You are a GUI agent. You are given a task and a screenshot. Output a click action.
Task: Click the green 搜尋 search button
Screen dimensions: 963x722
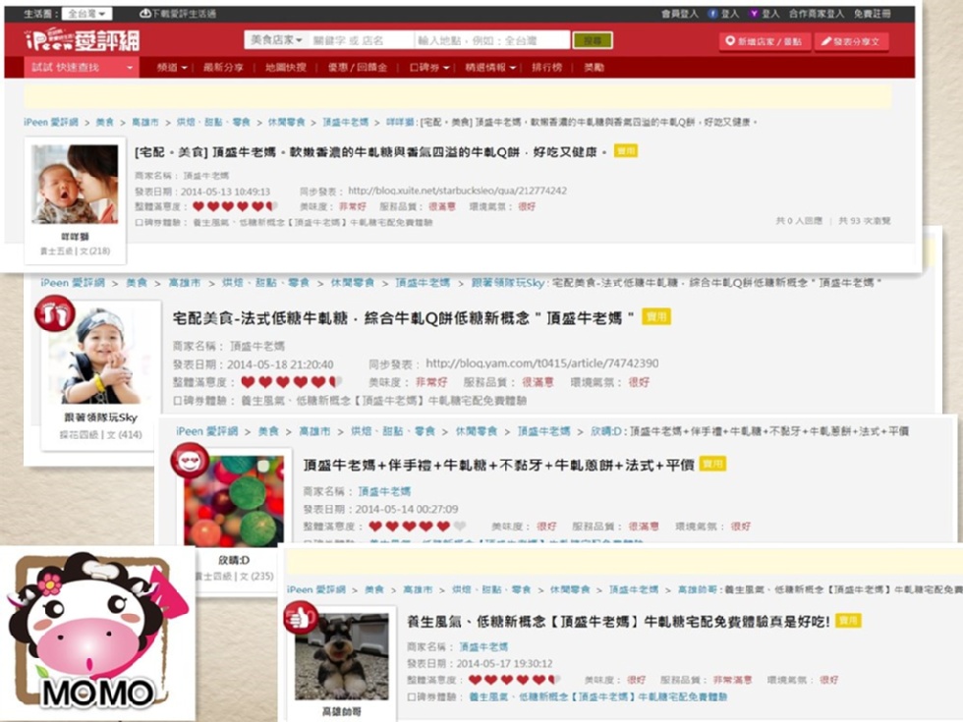coord(593,40)
